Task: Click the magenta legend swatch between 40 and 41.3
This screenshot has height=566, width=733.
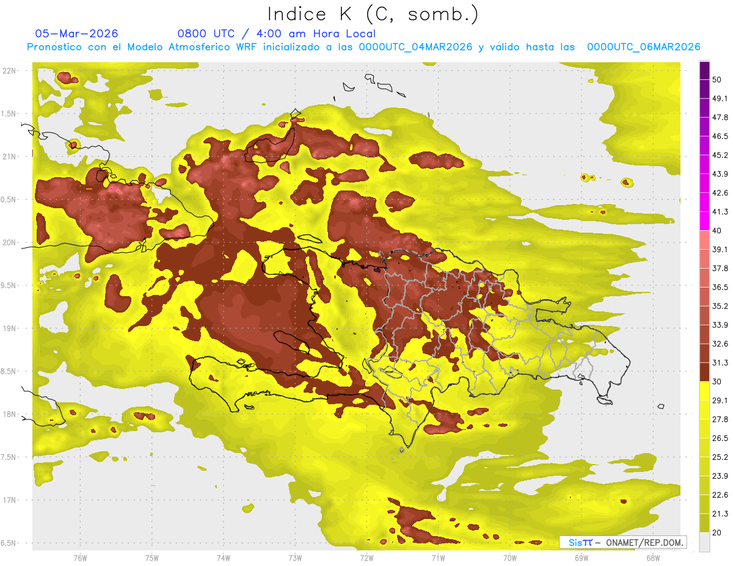Action: tap(705, 222)
